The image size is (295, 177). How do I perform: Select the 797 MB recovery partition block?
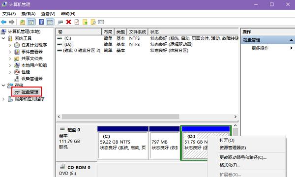pos(164,143)
